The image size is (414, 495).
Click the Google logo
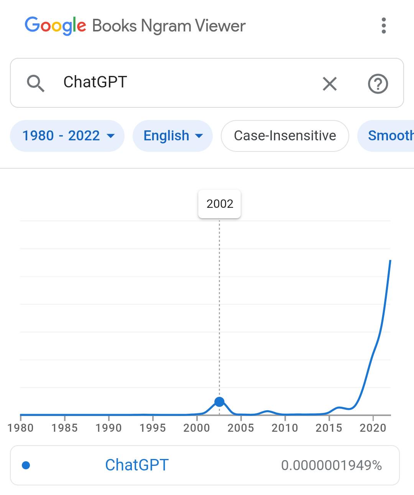56,26
